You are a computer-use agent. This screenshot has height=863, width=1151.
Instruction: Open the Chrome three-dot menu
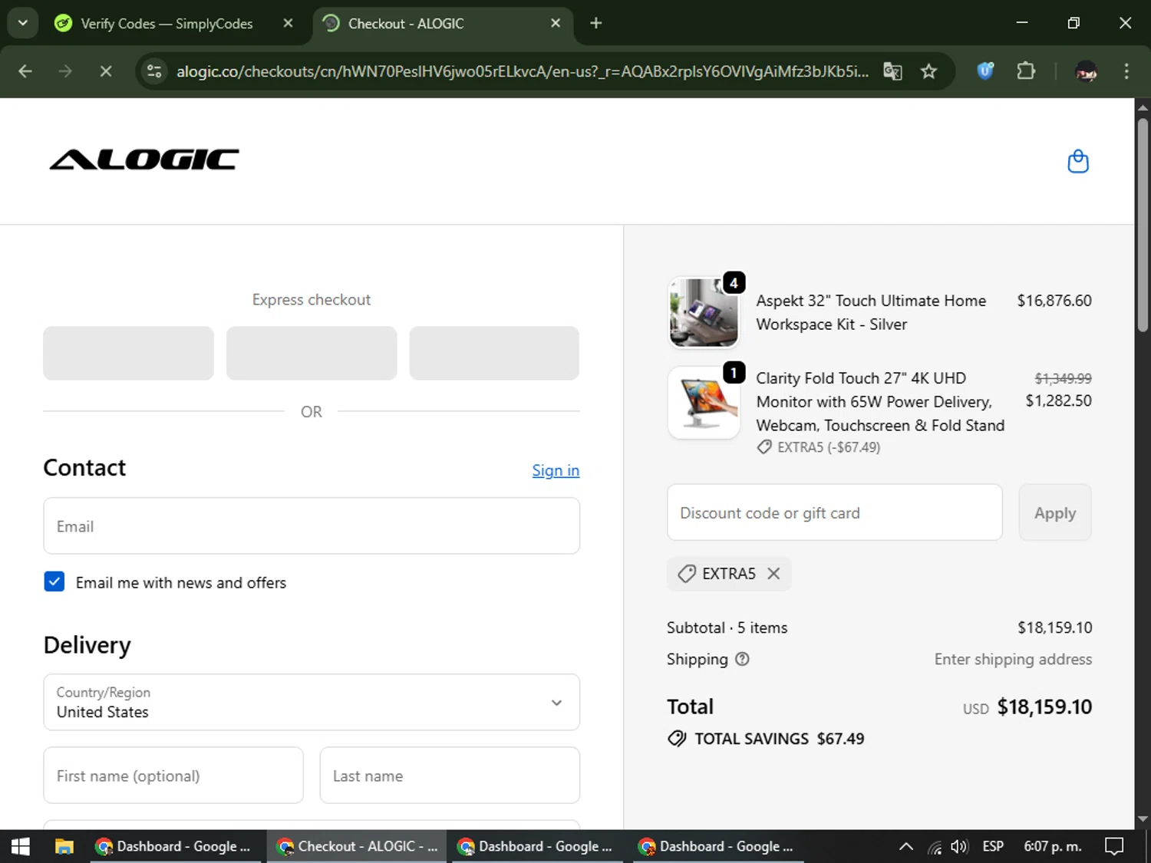[1126, 71]
